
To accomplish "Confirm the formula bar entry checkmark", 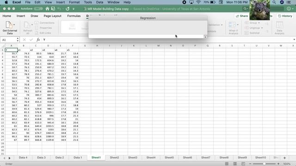I will pos(31,40).
